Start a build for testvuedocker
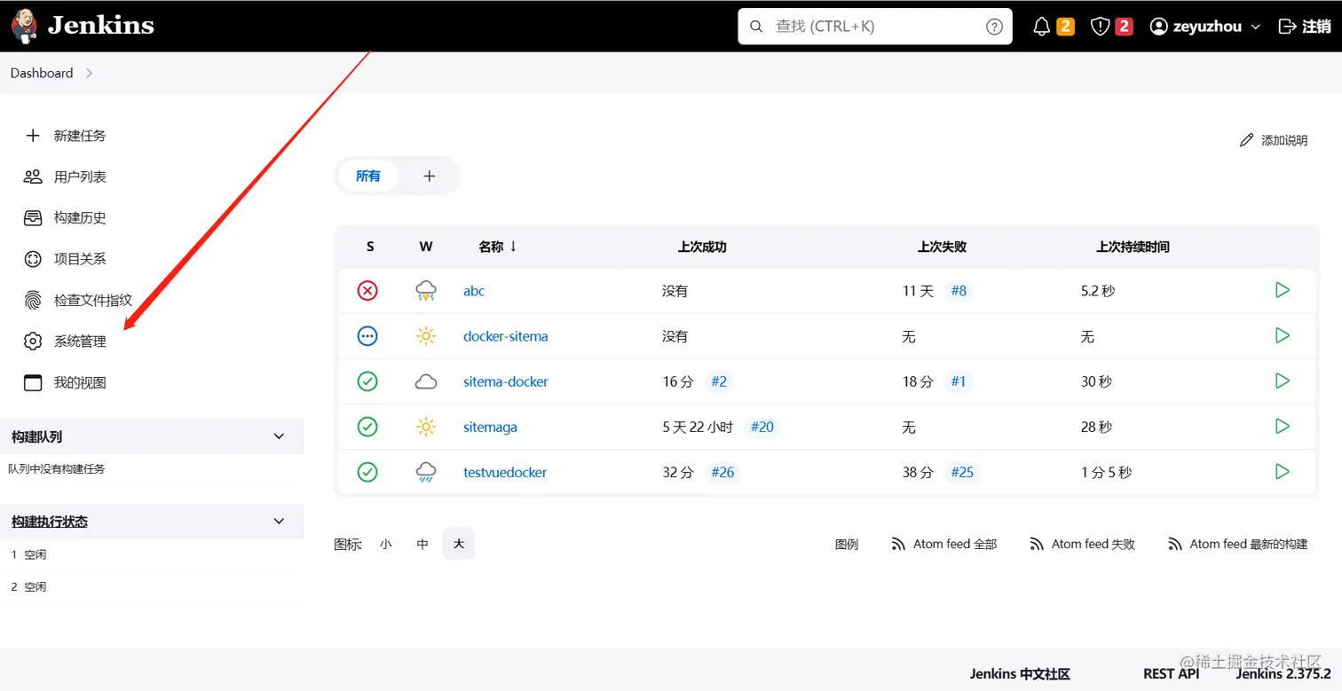Viewport: 1342px width, 691px height. pyautogui.click(x=1282, y=471)
